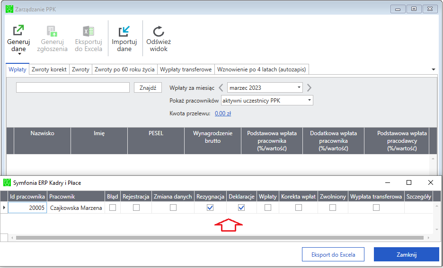Click the Rezygnacja column header
The image size is (443, 268).
(210, 196)
